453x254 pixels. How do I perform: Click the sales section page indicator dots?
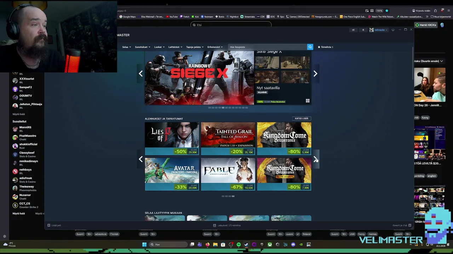pyautogui.click(x=228, y=196)
